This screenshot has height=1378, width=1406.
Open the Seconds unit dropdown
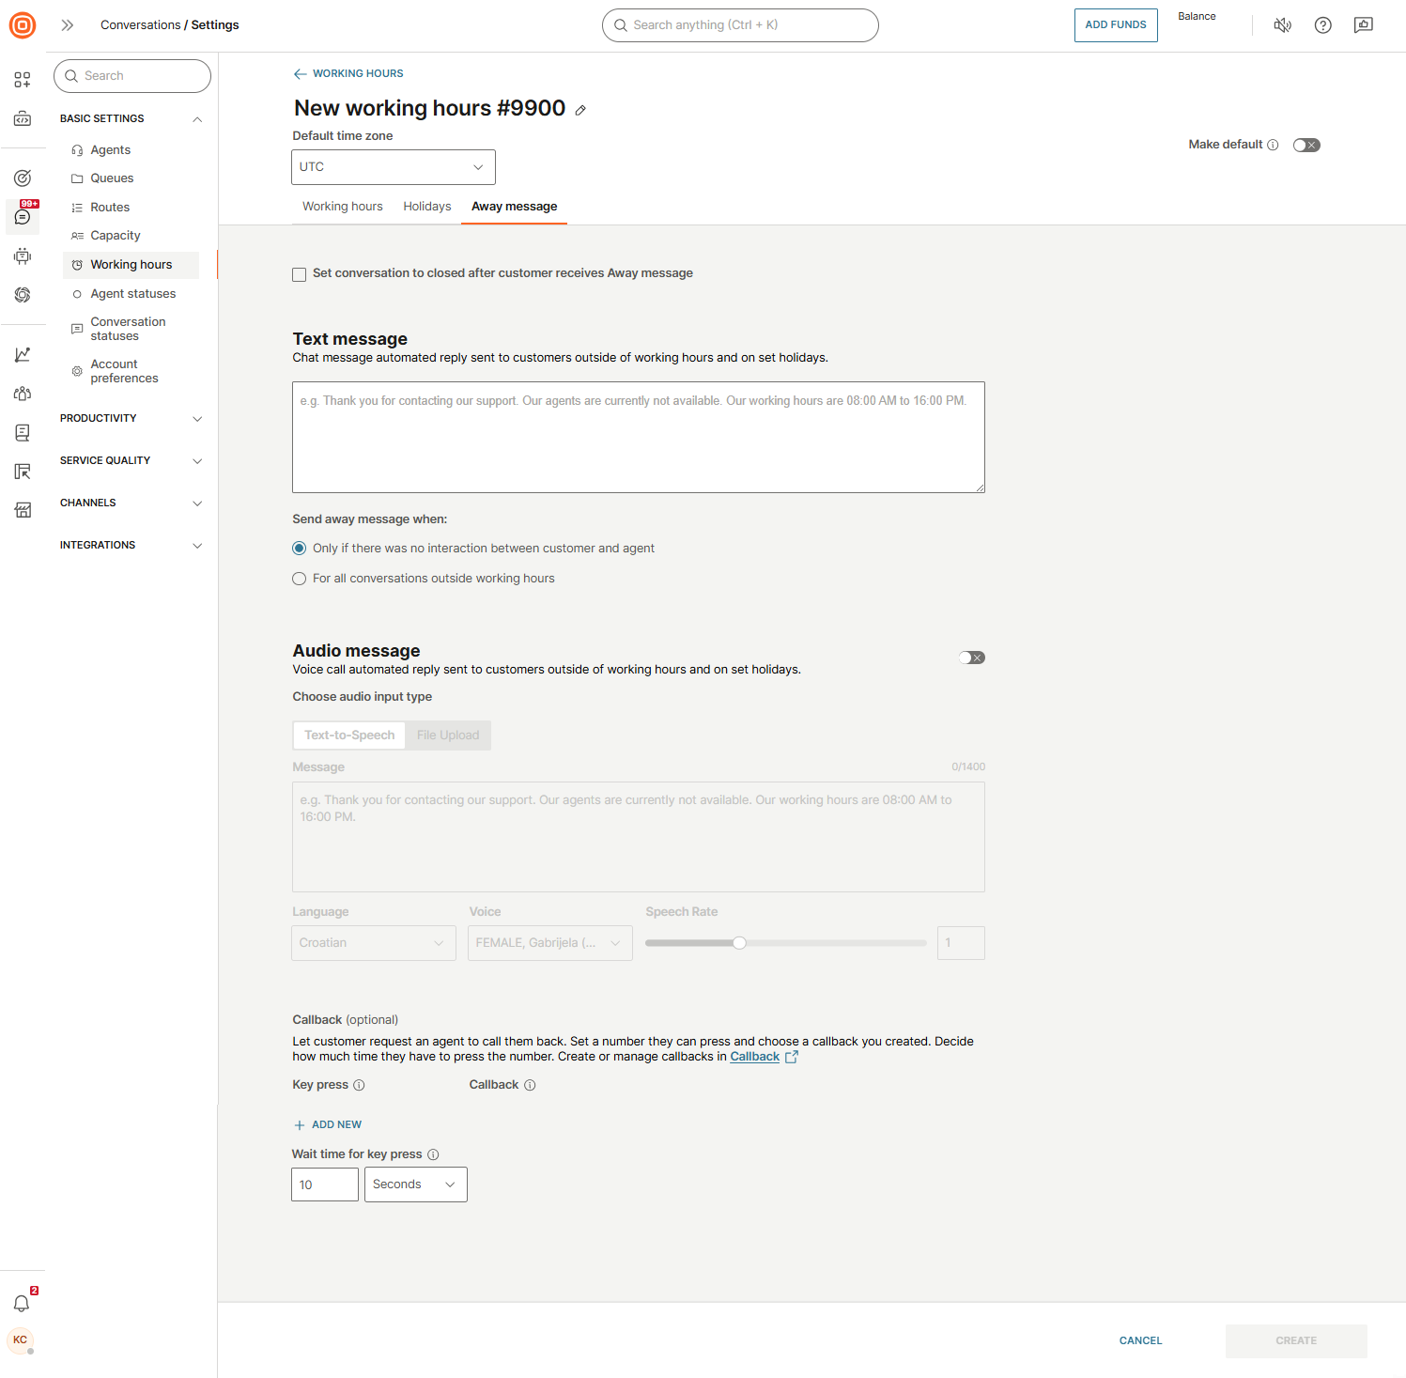pyautogui.click(x=415, y=1184)
